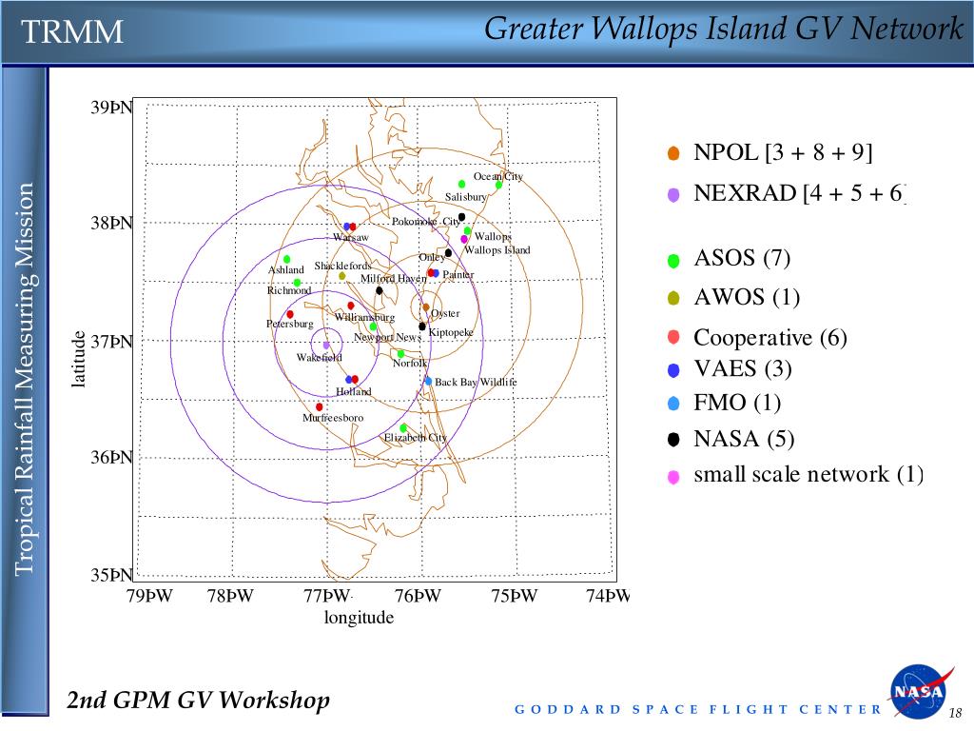Click the green marker above Salisbury
Viewport: 974px width, 731px height.
pyautogui.click(x=461, y=184)
